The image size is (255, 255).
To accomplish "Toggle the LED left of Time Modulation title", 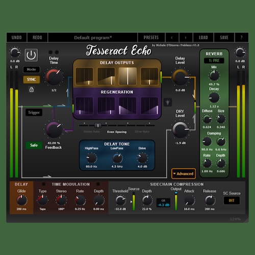I will point(44,184).
